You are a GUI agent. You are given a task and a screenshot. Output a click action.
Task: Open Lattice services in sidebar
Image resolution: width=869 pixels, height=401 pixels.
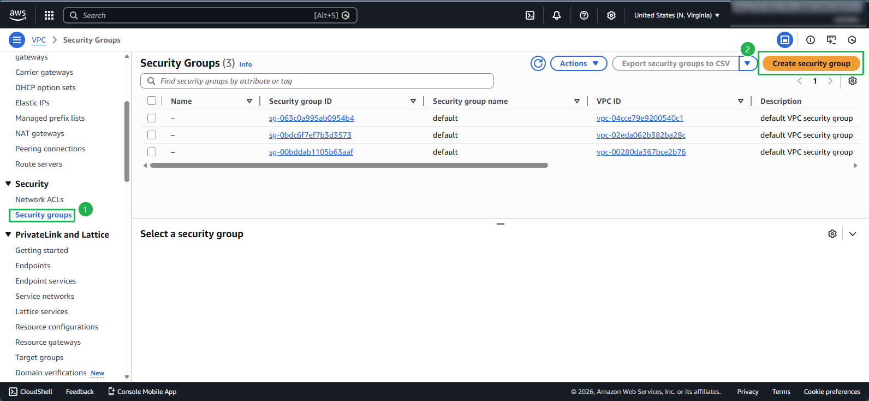pos(41,311)
